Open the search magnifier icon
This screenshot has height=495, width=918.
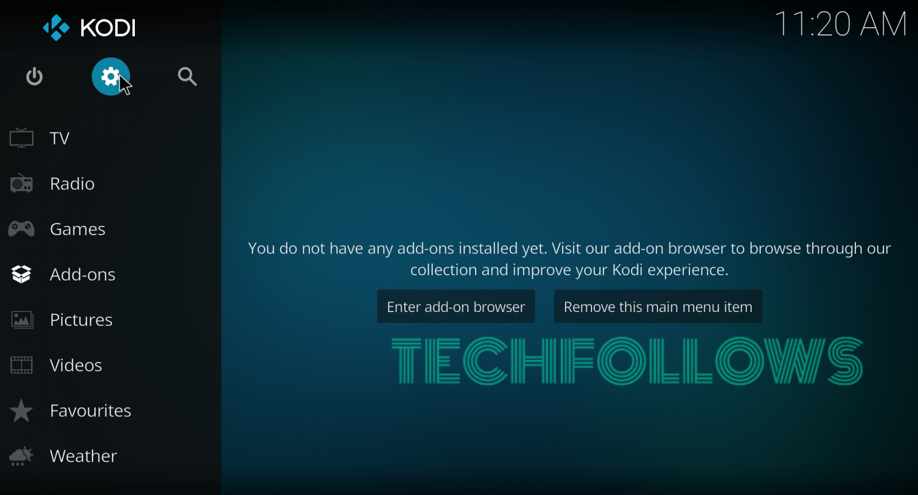point(187,76)
